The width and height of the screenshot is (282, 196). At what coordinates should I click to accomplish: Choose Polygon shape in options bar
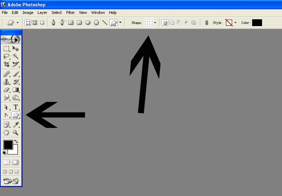click(96, 22)
